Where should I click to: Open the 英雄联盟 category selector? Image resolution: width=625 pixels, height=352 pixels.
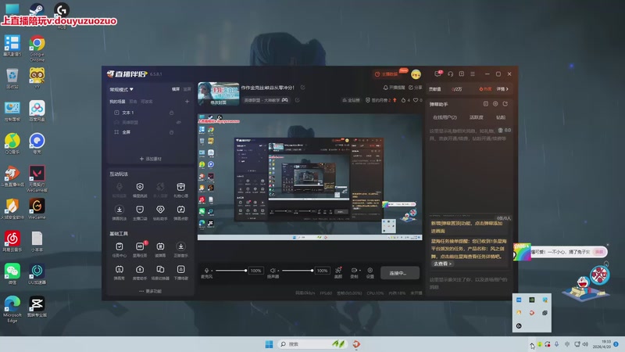(x=266, y=100)
